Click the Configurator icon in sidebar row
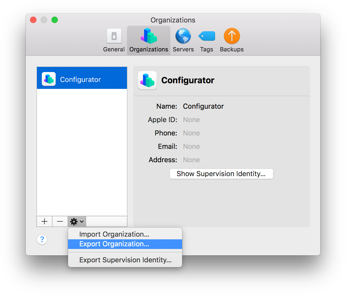This screenshot has height=295, width=346. click(x=49, y=79)
